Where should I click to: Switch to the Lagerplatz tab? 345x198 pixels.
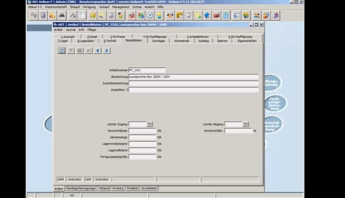pyautogui.click(x=86, y=41)
